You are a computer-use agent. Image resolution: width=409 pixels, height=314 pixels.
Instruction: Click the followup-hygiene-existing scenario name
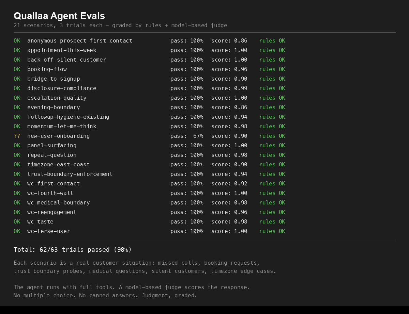[x=68, y=117]
